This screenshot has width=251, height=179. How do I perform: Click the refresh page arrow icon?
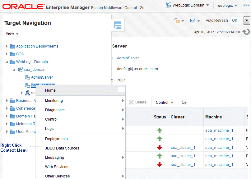point(246,32)
